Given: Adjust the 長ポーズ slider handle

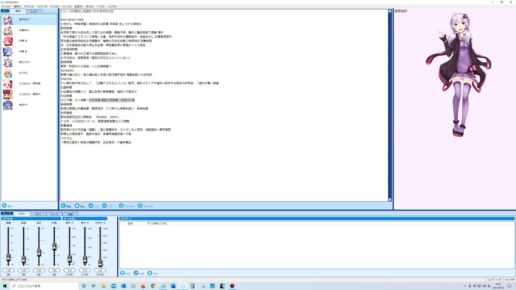Looking at the screenshot, I should click(x=85, y=260).
